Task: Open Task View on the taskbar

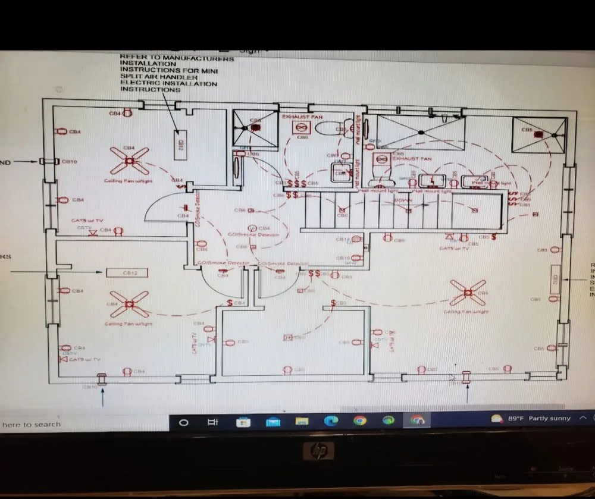Action: [x=212, y=422]
